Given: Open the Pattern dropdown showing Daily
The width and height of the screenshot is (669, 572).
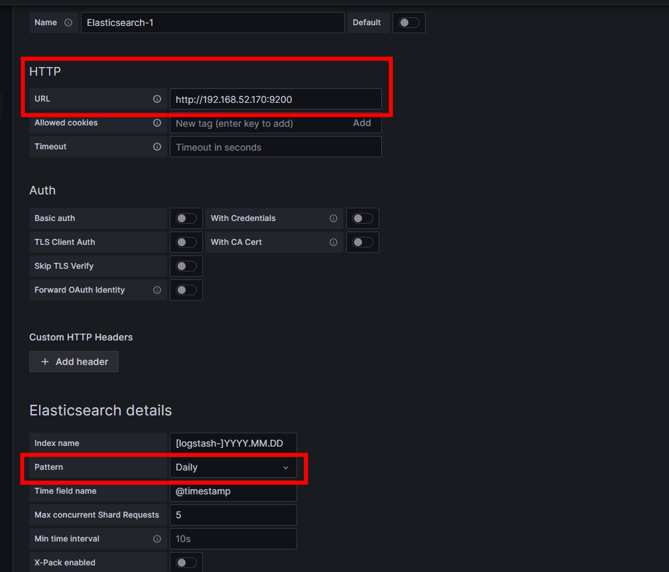Looking at the screenshot, I should (233, 467).
